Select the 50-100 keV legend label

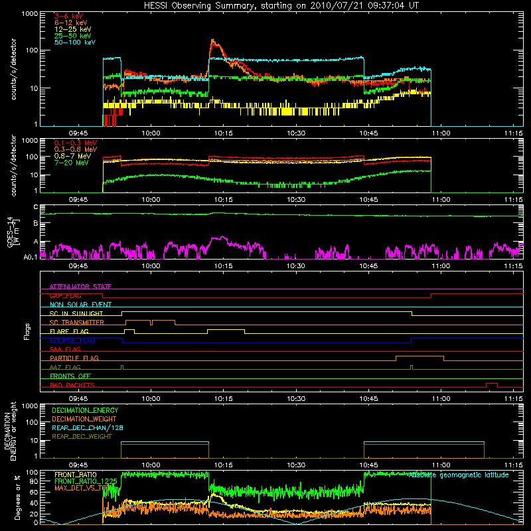click(x=75, y=42)
